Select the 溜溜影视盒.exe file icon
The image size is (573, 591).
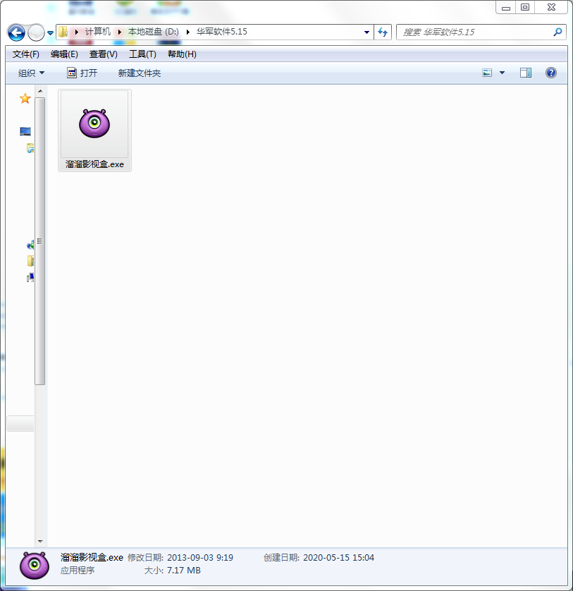94,124
